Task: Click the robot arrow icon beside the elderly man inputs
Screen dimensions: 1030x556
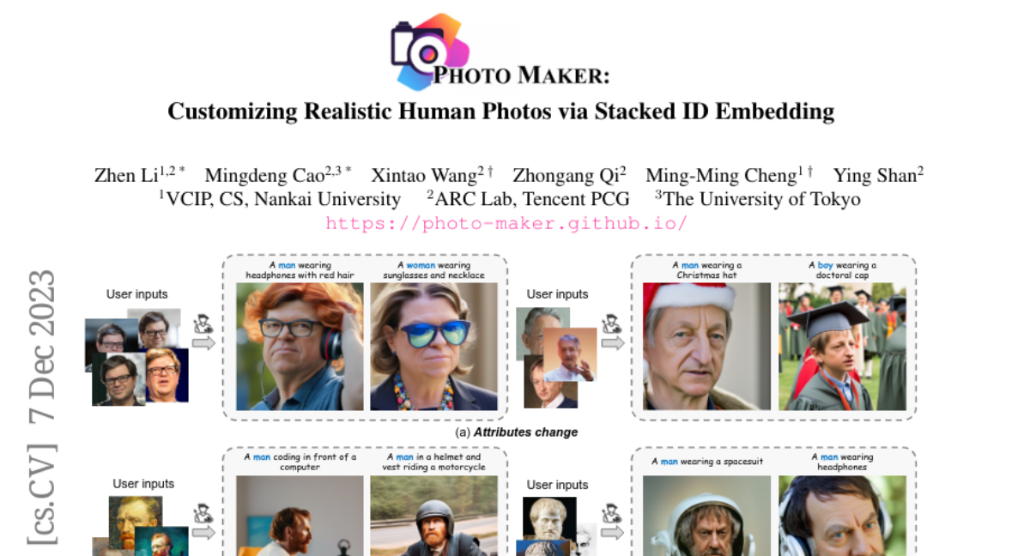Action: [x=612, y=333]
